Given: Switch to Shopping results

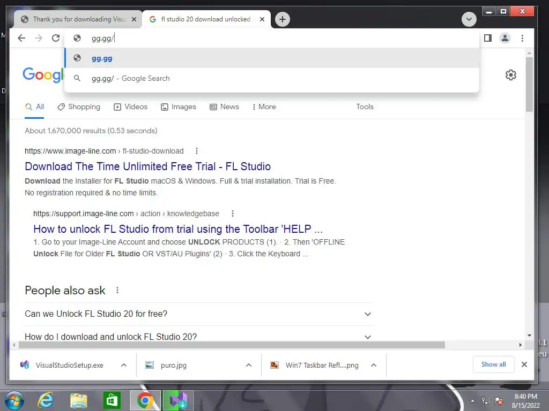Looking at the screenshot, I should click(x=79, y=107).
